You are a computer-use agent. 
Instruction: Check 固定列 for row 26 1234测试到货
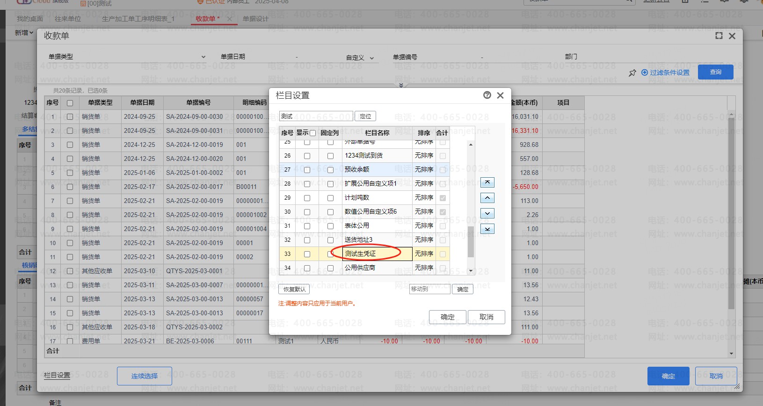330,156
